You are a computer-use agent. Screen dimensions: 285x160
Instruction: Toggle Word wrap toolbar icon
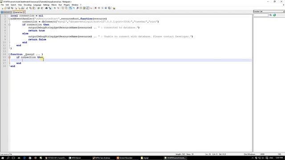pyautogui.click(x=70, y=8)
